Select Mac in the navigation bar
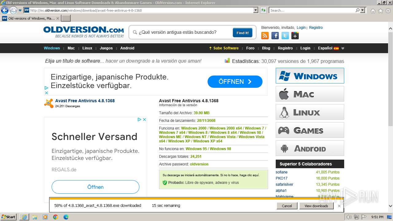This screenshot has width=393, height=221. pyautogui.click(x=71, y=48)
